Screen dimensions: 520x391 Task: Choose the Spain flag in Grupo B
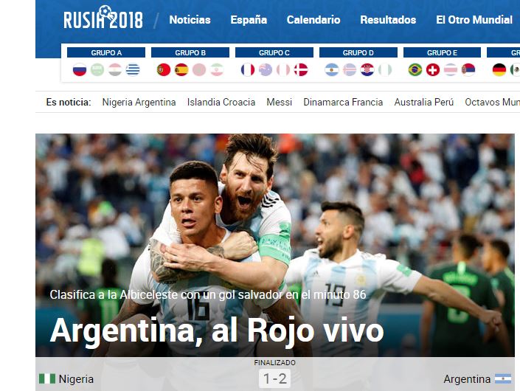[x=181, y=69]
